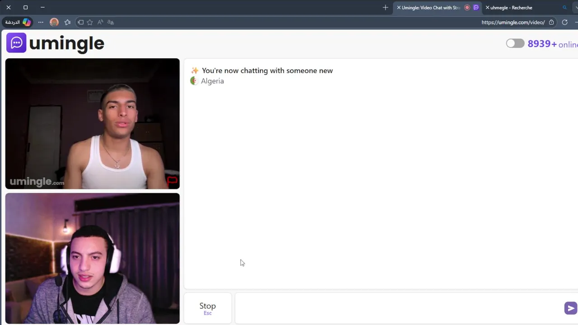Click the Algeria flag icon
The height and width of the screenshot is (325, 578).
point(194,81)
